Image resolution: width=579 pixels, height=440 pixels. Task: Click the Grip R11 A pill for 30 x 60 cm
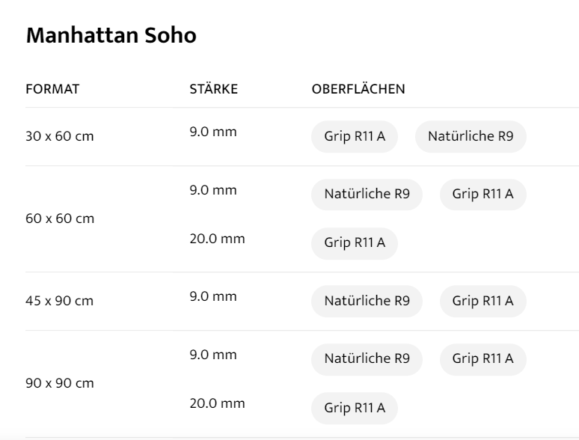(355, 137)
